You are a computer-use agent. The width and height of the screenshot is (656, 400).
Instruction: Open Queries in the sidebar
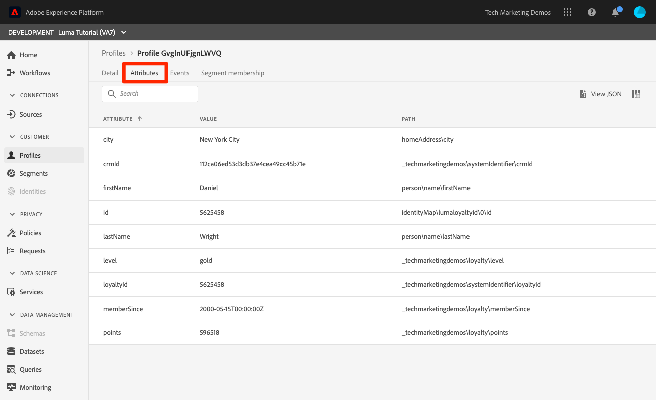click(x=44, y=369)
